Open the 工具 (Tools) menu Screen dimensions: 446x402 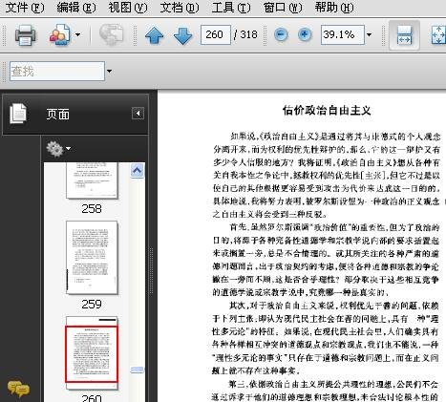[231, 8]
